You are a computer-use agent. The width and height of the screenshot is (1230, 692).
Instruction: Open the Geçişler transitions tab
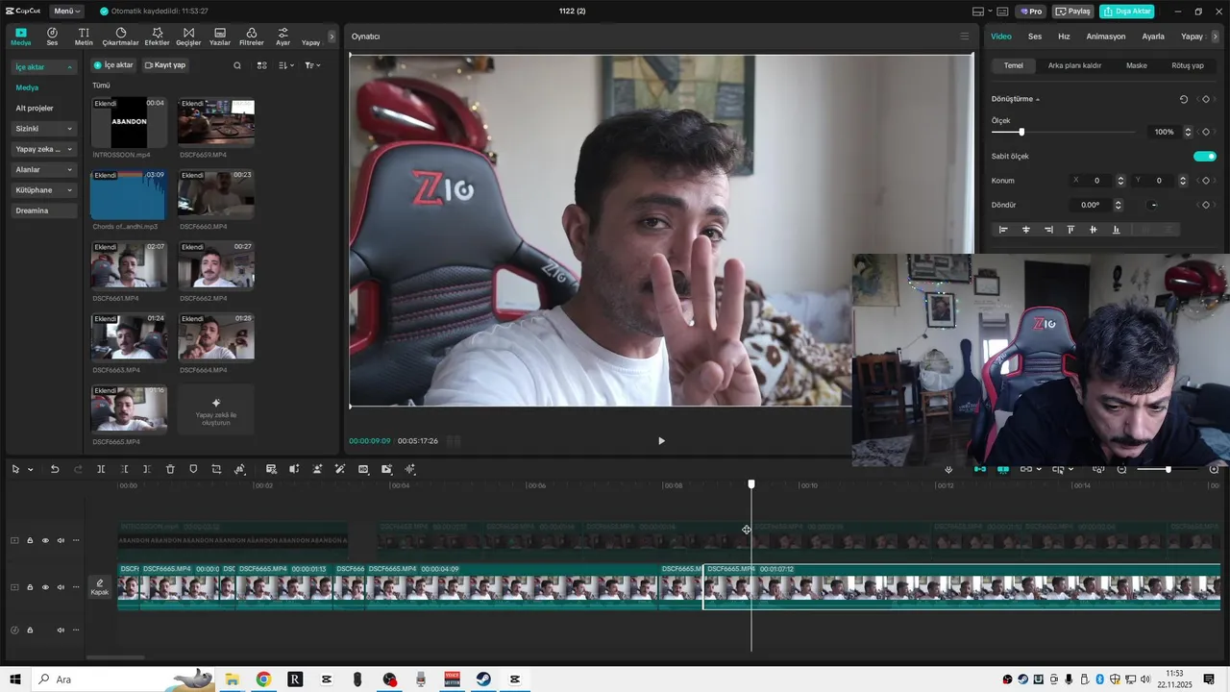(188, 37)
